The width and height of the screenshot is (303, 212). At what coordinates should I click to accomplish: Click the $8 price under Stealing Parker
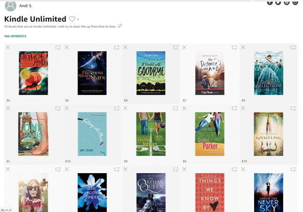tap(184, 161)
